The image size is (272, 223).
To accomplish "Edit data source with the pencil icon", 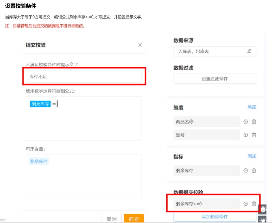I will [x=249, y=51].
